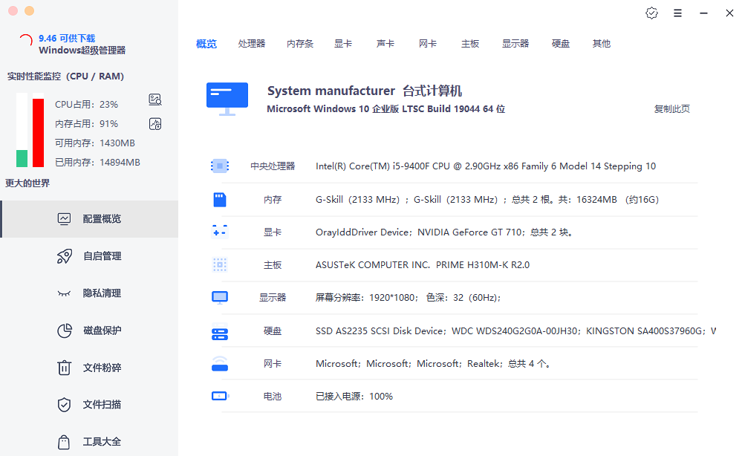Click the 已接入电源: 100% text
Image resolution: width=742 pixels, height=456 pixels.
354,397
